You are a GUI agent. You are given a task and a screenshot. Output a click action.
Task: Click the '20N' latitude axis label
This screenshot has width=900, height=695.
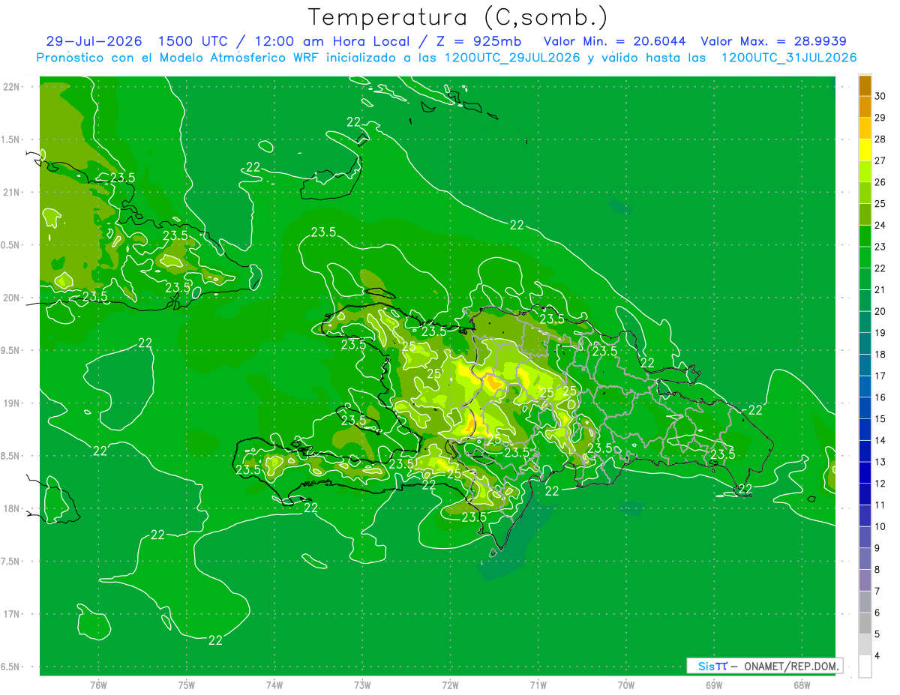11,298
